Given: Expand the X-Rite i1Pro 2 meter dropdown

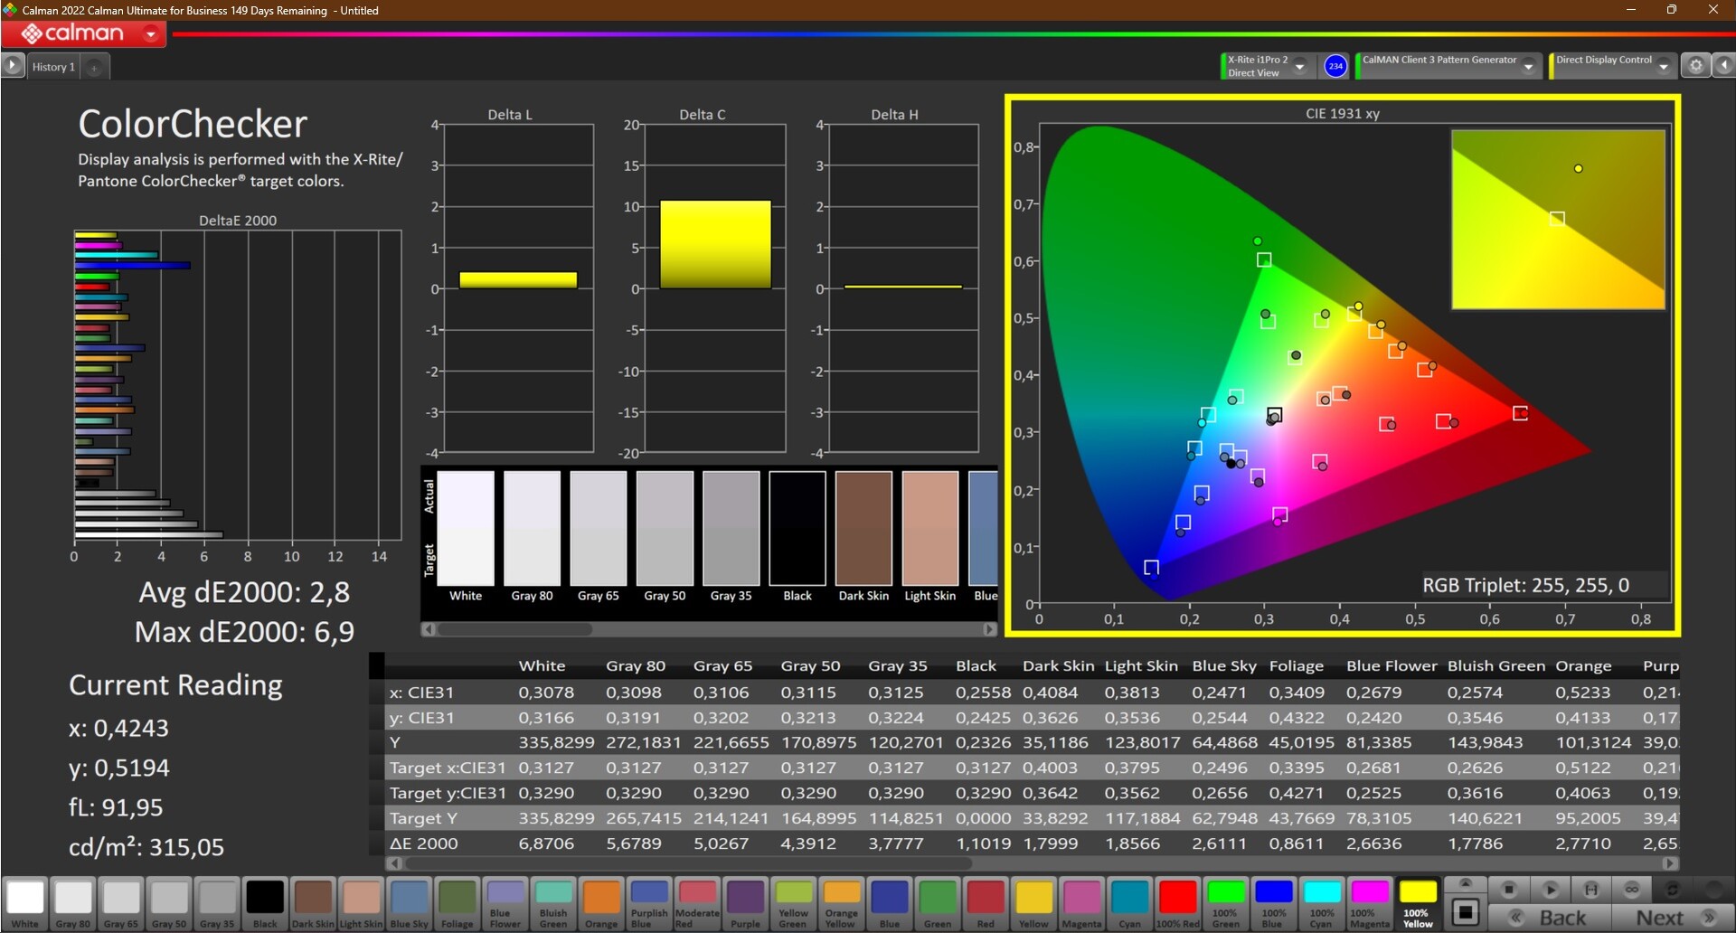Looking at the screenshot, I should [x=1299, y=66].
